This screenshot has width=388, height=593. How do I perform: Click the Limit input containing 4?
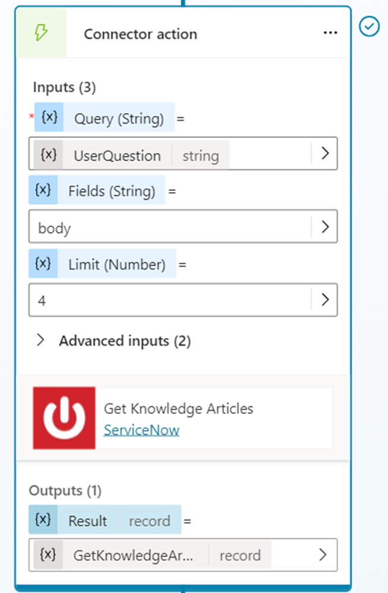[169, 300]
